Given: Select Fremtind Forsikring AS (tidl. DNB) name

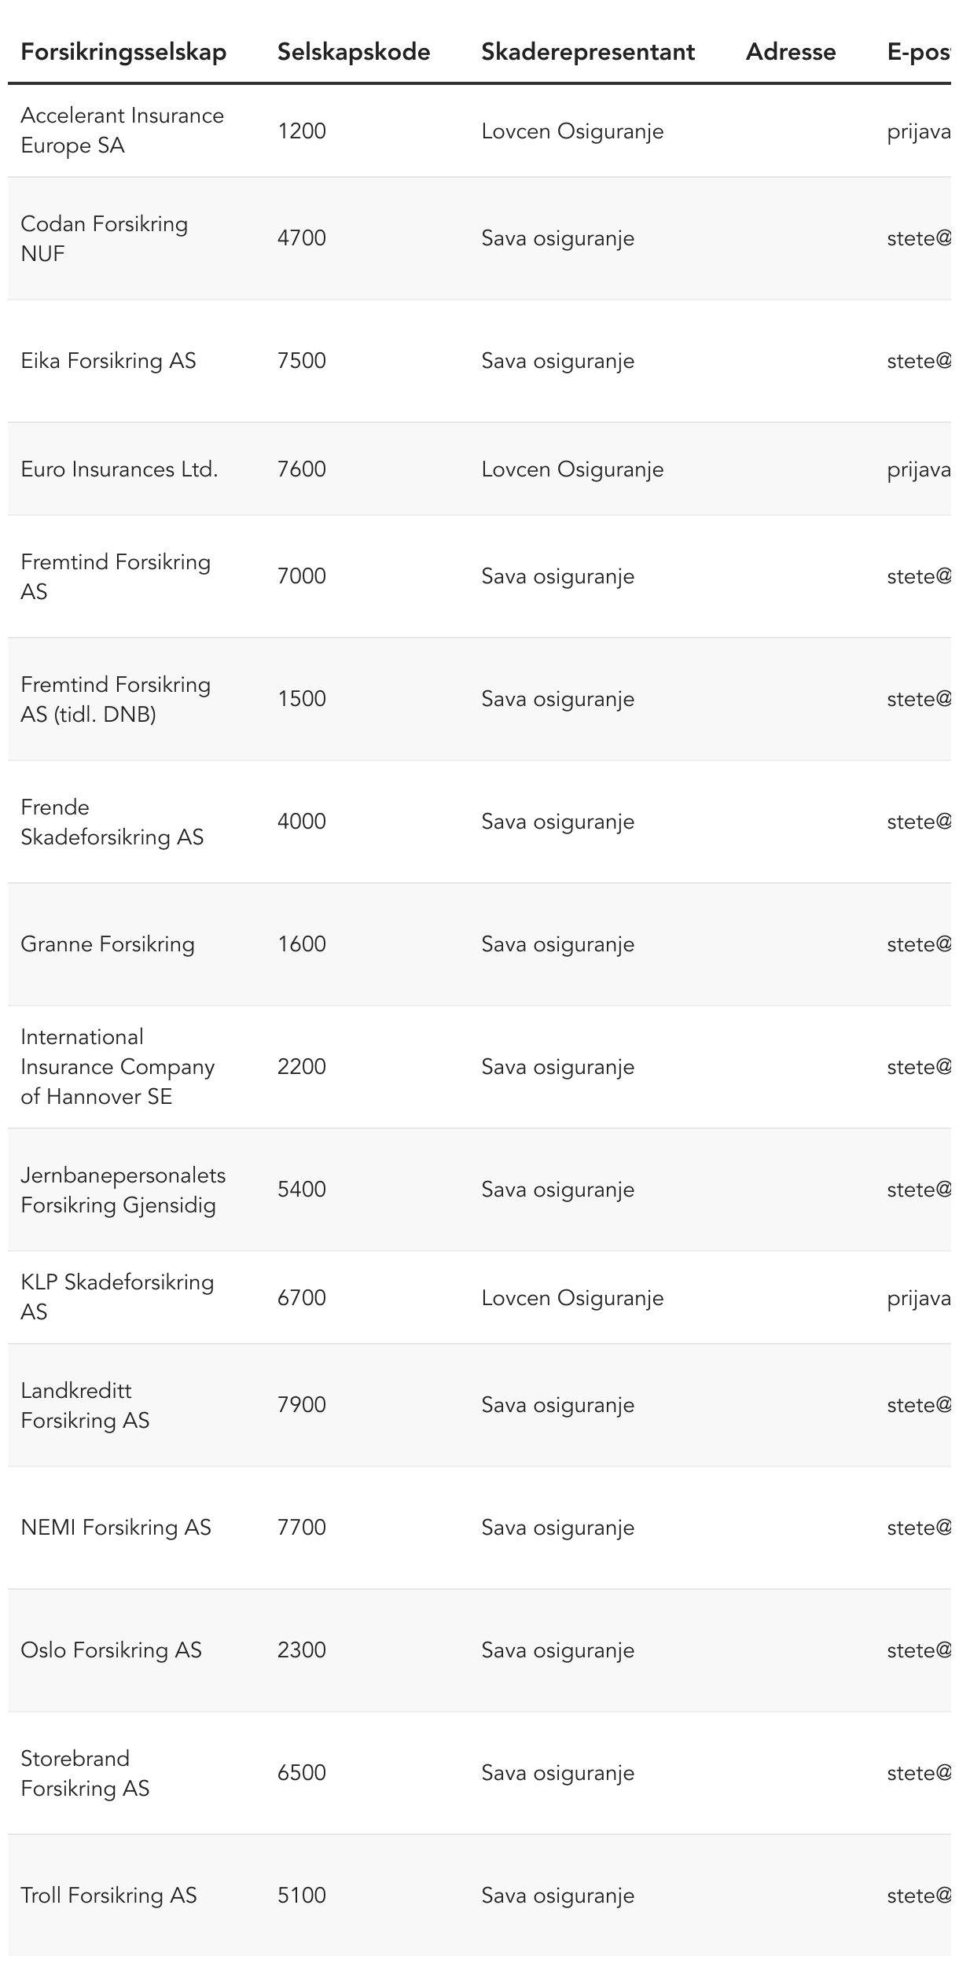Looking at the screenshot, I should 116,699.
